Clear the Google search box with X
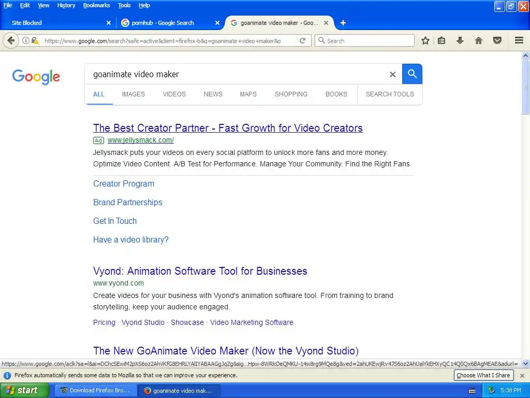The height and width of the screenshot is (398, 530). [x=392, y=74]
